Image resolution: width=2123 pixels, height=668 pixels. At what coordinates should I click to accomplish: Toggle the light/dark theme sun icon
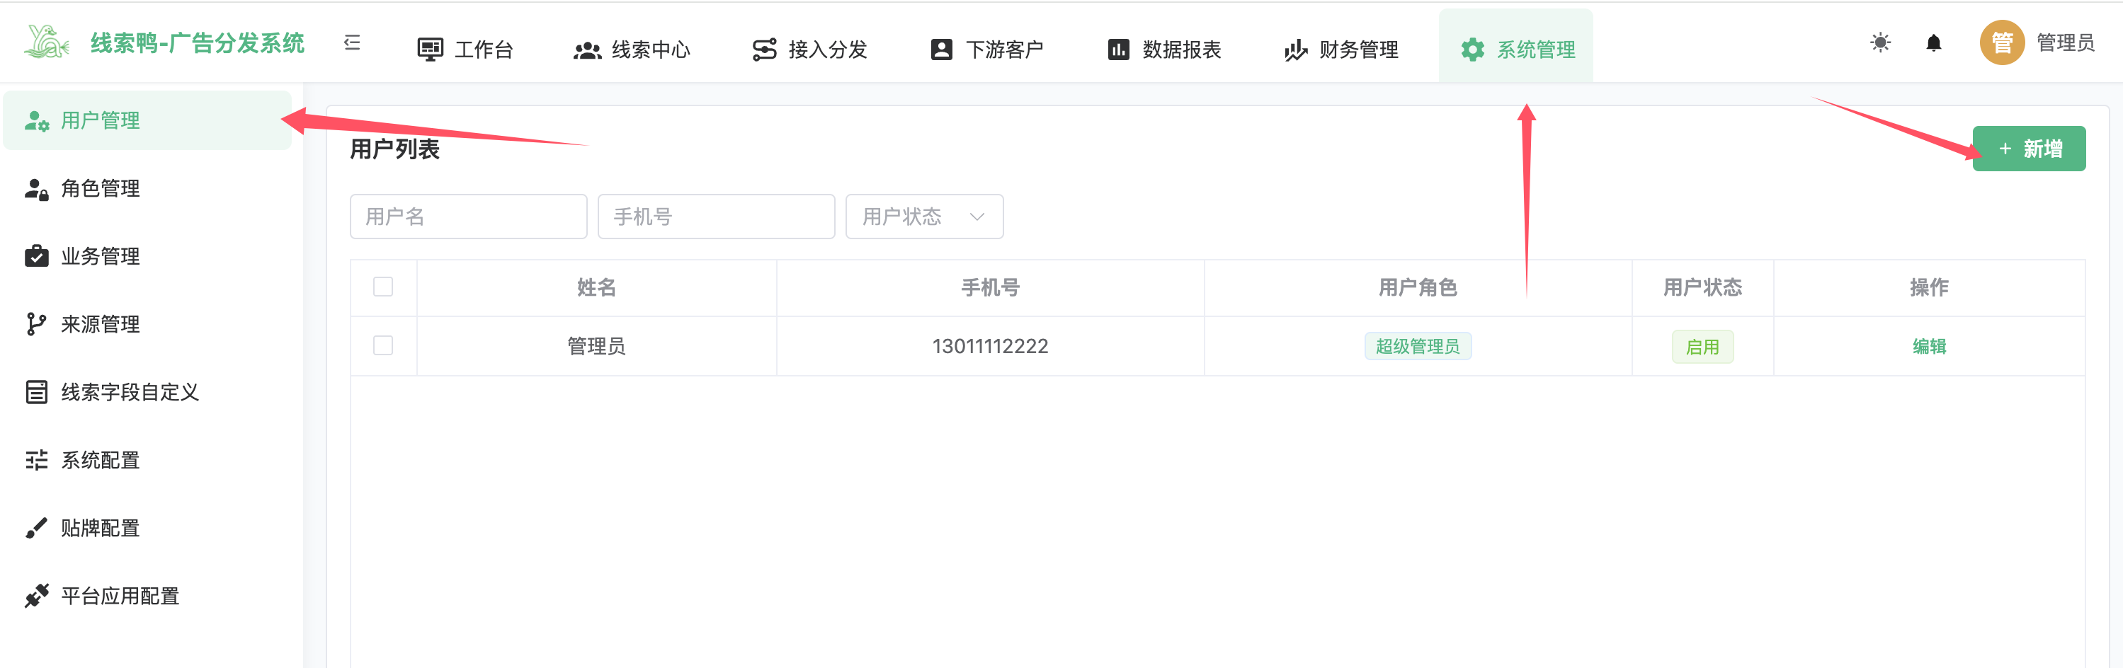point(1880,43)
